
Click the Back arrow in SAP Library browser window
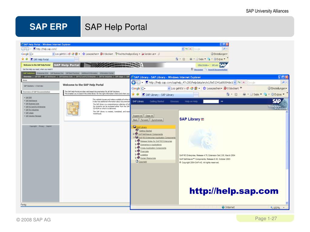[x=134, y=82]
